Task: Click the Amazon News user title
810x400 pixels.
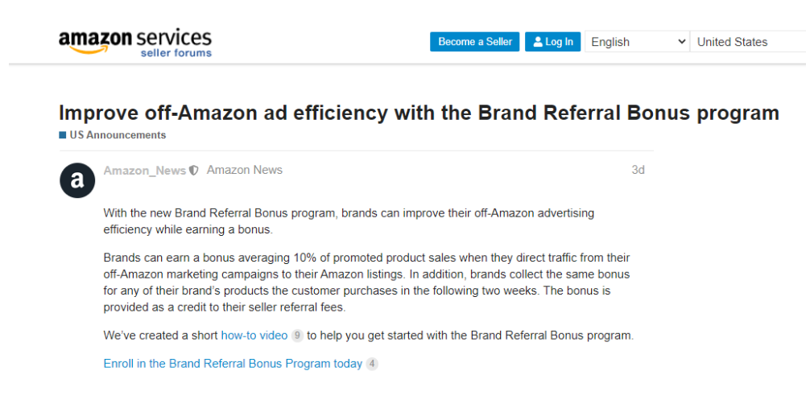Action: [x=245, y=170]
